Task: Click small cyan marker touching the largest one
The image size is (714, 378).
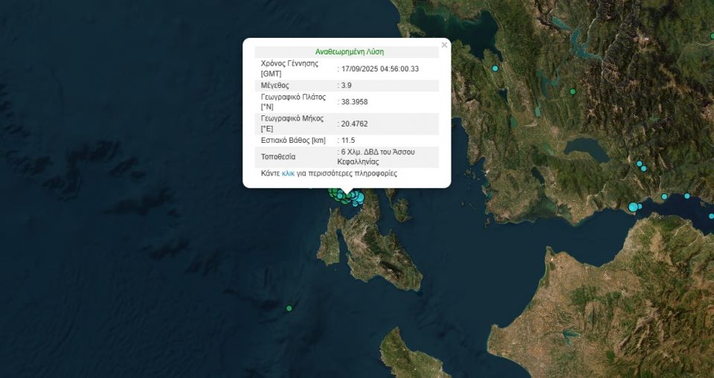Action: point(640,206)
